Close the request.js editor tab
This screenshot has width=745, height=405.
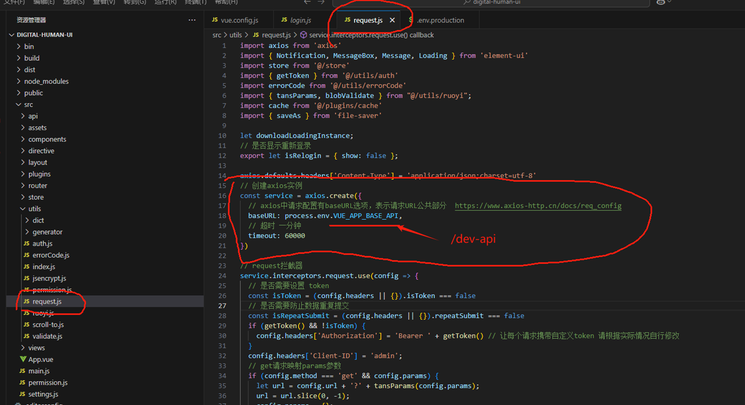[392, 20]
